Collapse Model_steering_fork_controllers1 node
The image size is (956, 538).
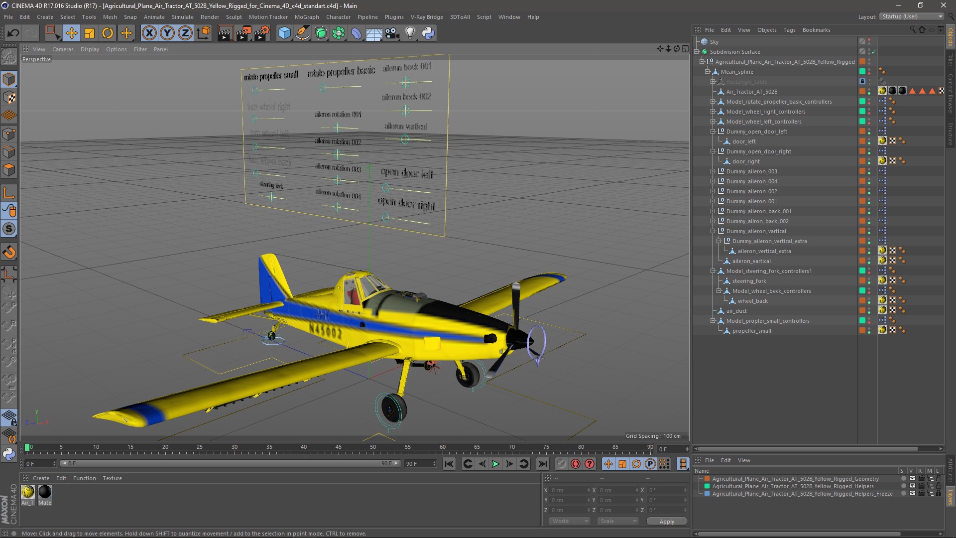pyautogui.click(x=713, y=271)
